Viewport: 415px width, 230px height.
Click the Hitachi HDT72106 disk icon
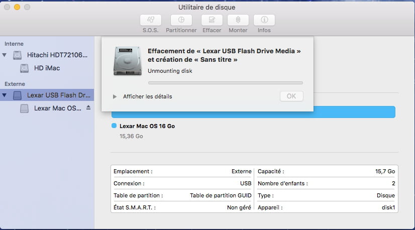[18, 55]
